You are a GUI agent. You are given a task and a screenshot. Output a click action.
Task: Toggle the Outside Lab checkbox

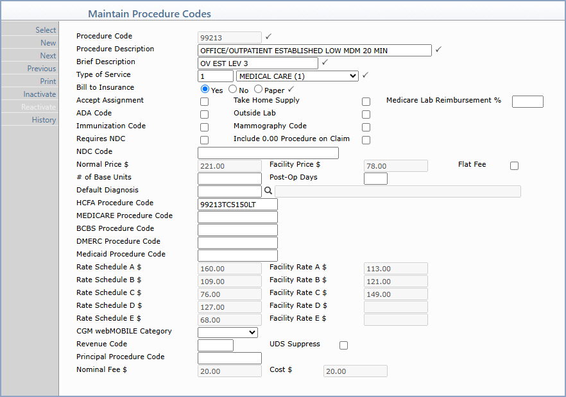[366, 114]
